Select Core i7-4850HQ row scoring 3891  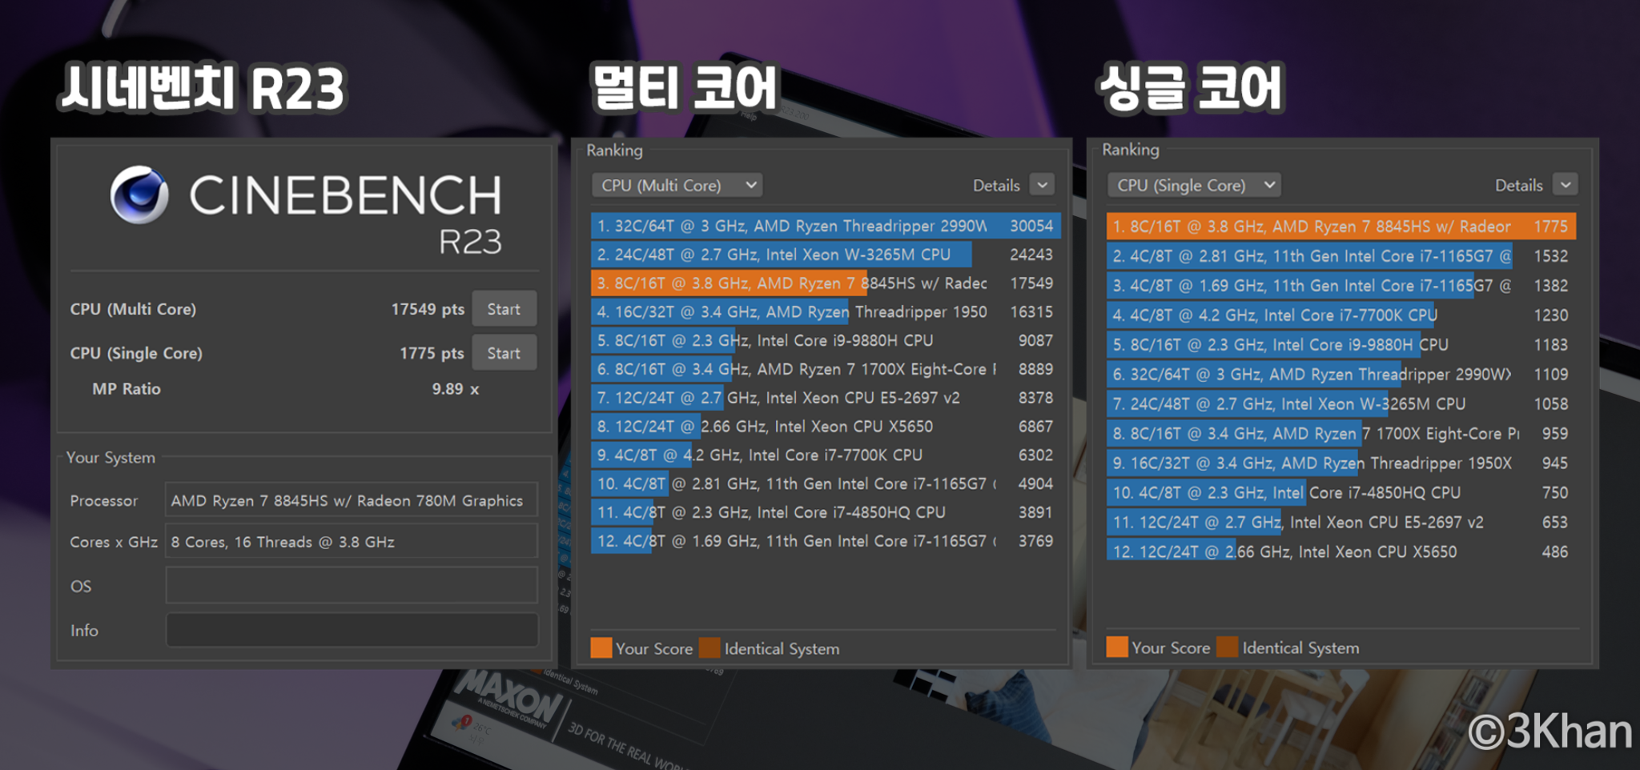click(x=826, y=512)
